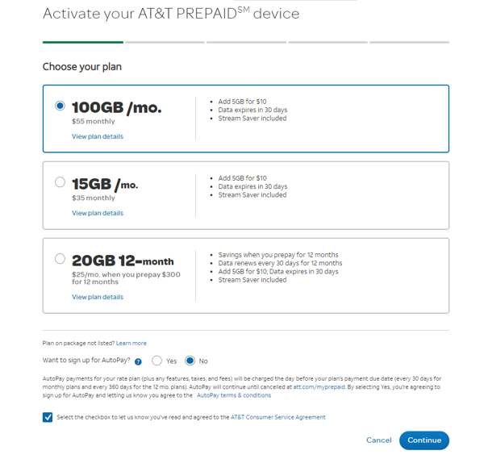
Task: Open the Learn more link
Action: 131,343
